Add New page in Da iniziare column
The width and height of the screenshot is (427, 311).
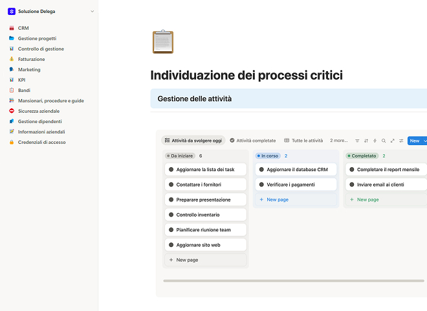click(206, 260)
